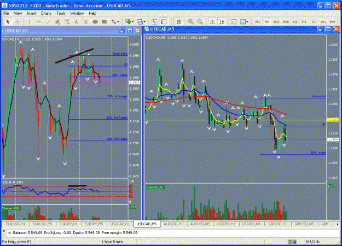Expand the Profiles dropdown arrow
Image resolution: width=342 pixels, height=246 pixels.
click(144, 22)
